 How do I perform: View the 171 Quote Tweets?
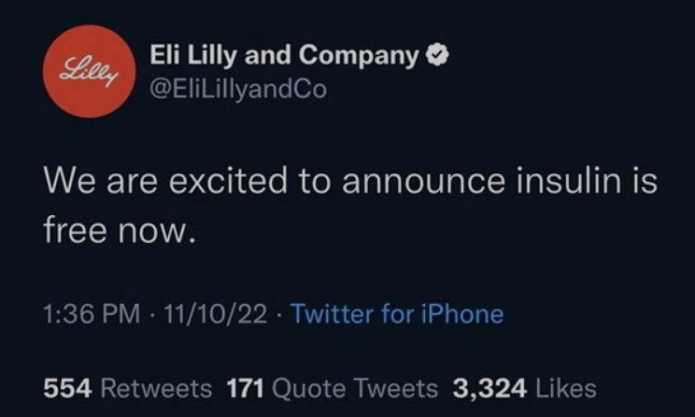coord(332,387)
